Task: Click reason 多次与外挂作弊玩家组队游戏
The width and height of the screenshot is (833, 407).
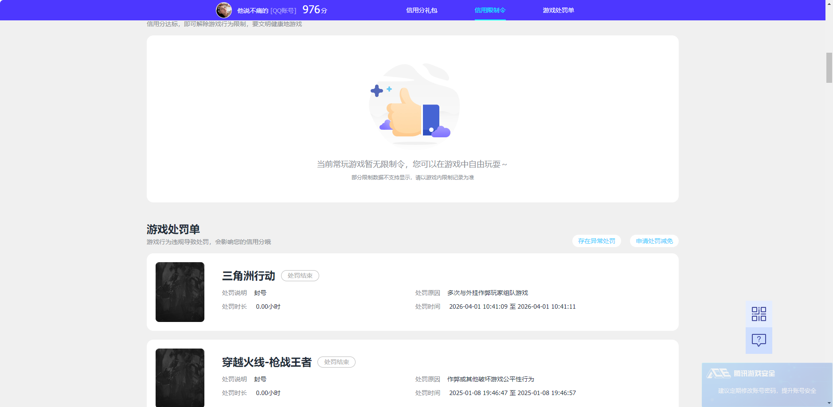Action: pyautogui.click(x=488, y=293)
